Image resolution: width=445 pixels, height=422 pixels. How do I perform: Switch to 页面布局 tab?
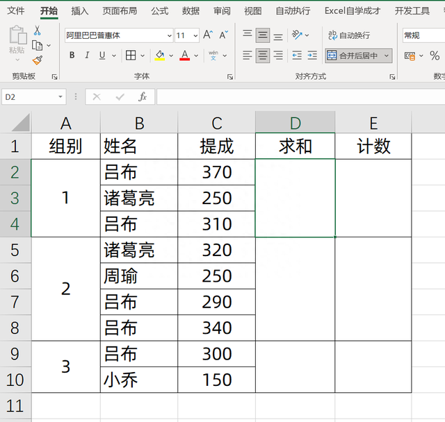[120, 11]
